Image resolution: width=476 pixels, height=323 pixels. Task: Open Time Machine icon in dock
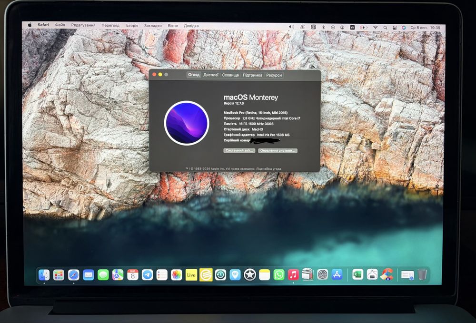click(x=220, y=275)
